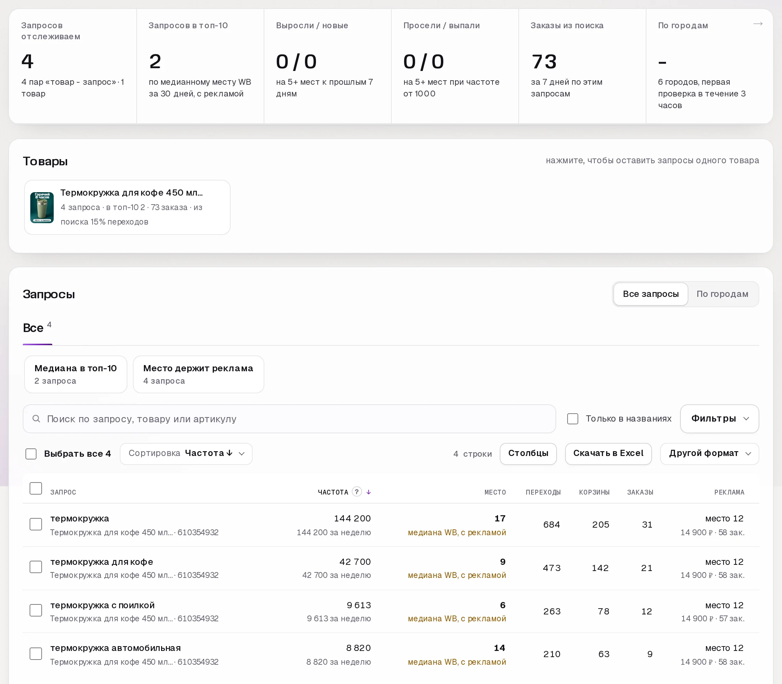Expand the Другой формат dropdown

[x=709, y=454]
